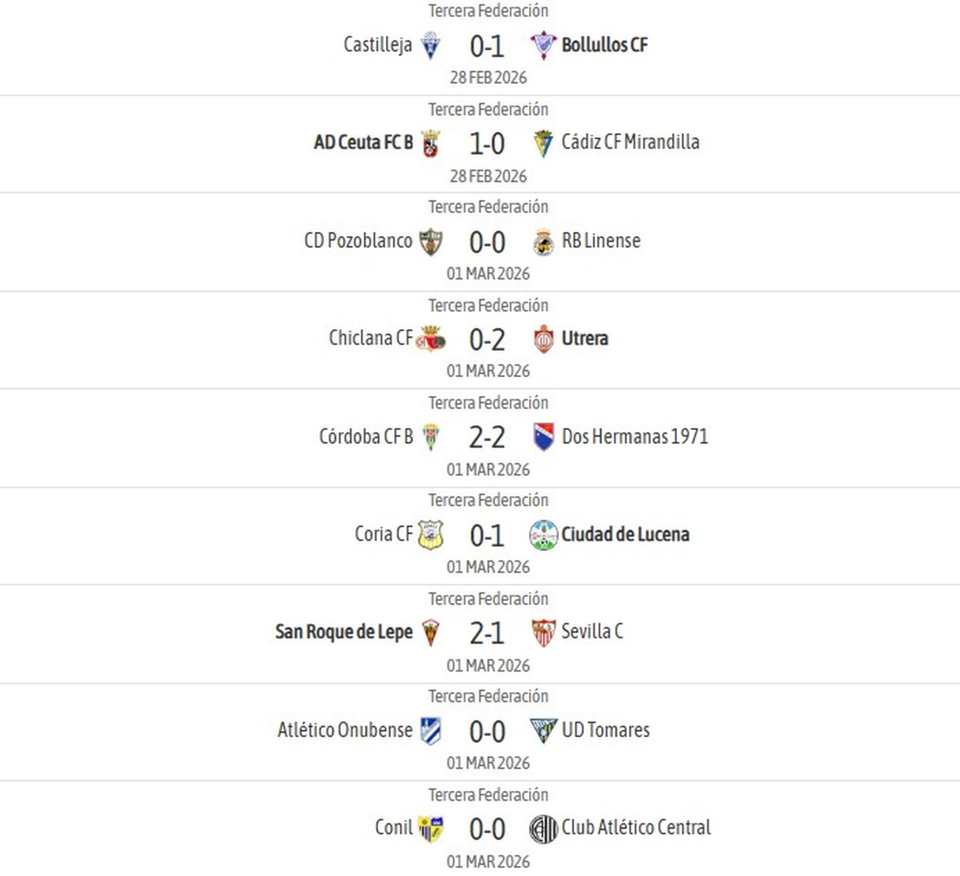Click the Atlético Onubense team name

point(345,729)
